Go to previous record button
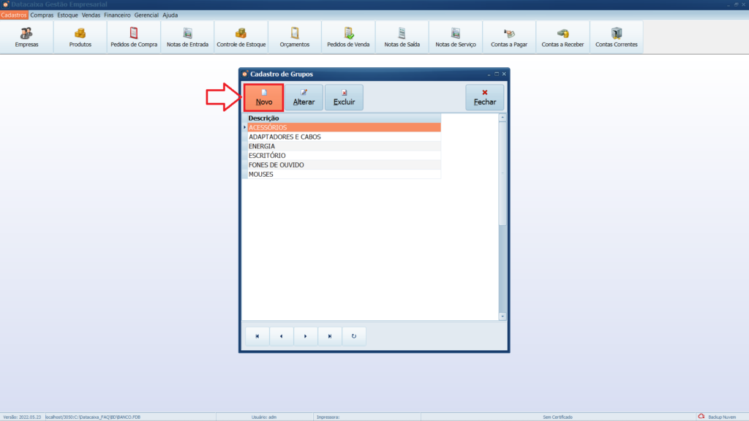749x421 pixels. point(282,336)
